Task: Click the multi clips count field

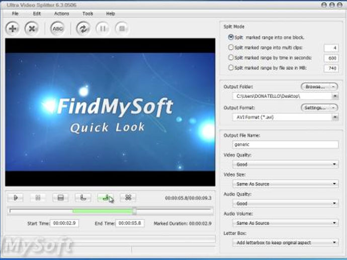Action: (x=331, y=48)
